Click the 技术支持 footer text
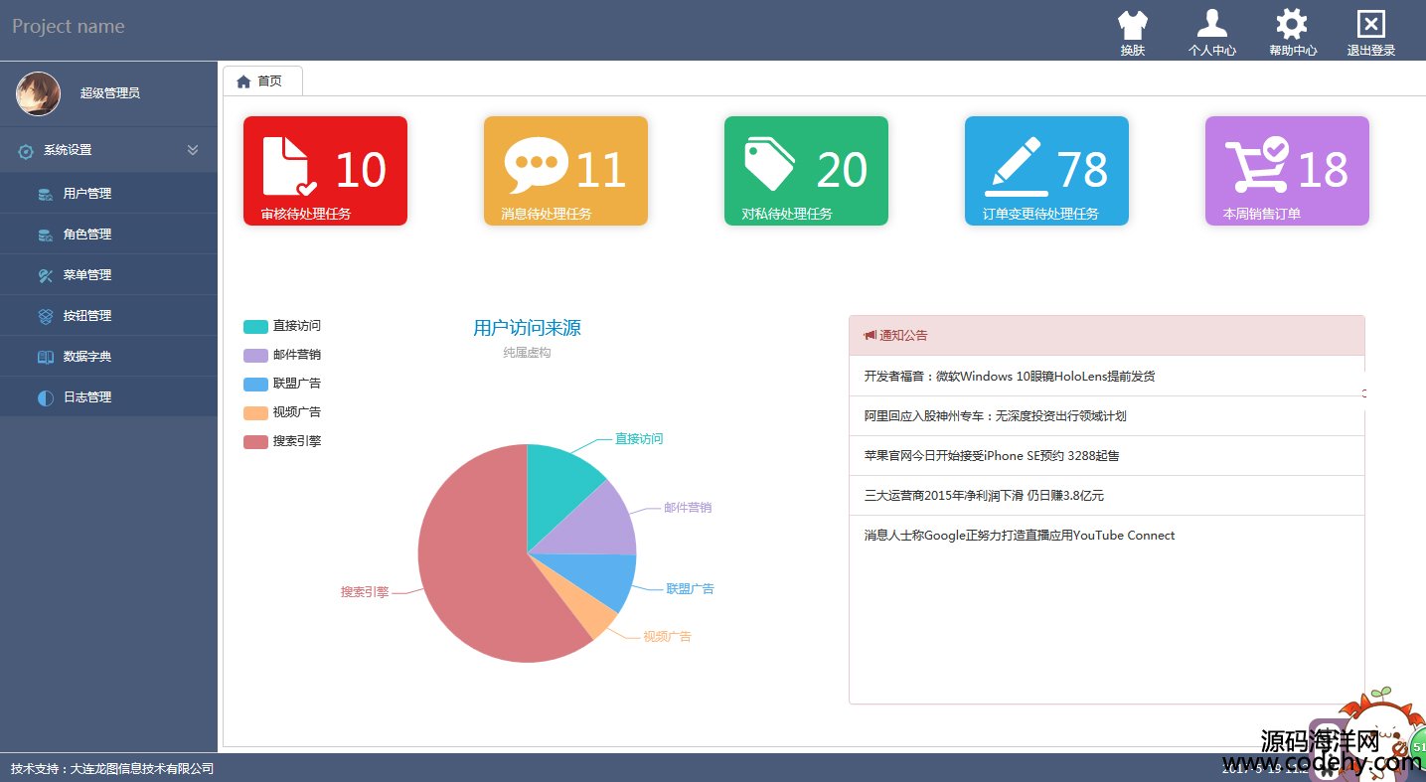Image resolution: width=1426 pixels, height=782 pixels. pyautogui.click(x=112, y=769)
